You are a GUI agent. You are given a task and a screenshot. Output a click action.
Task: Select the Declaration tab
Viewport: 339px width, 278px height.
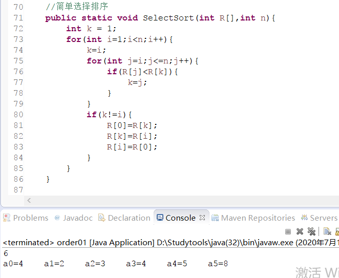pos(129,218)
